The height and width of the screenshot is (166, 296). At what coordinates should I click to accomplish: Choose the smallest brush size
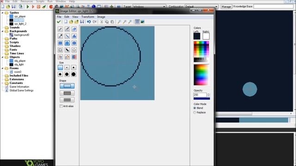(60, 67)
